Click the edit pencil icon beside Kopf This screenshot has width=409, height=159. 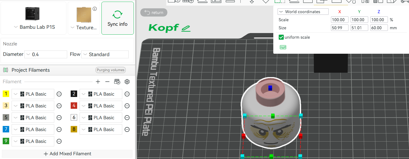186,28
